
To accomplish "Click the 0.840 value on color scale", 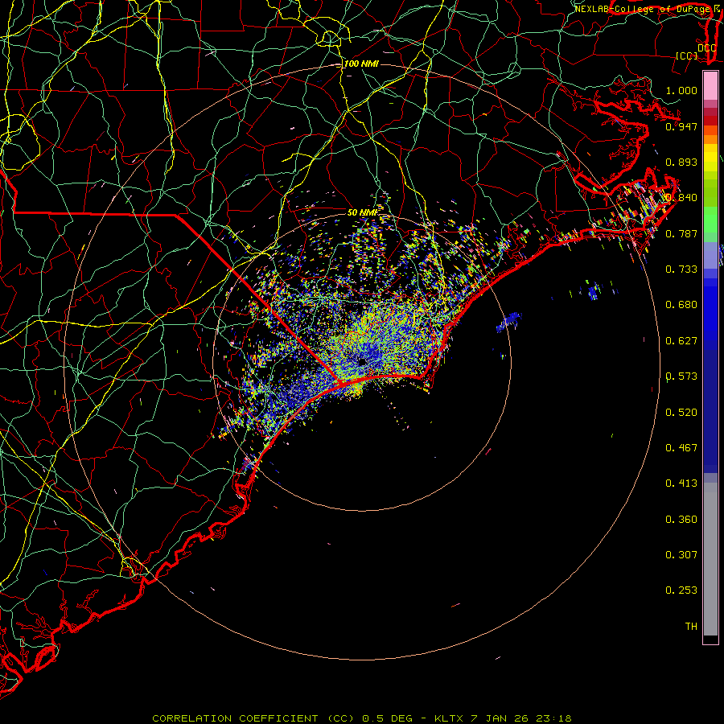I will (x=681, y=198).
